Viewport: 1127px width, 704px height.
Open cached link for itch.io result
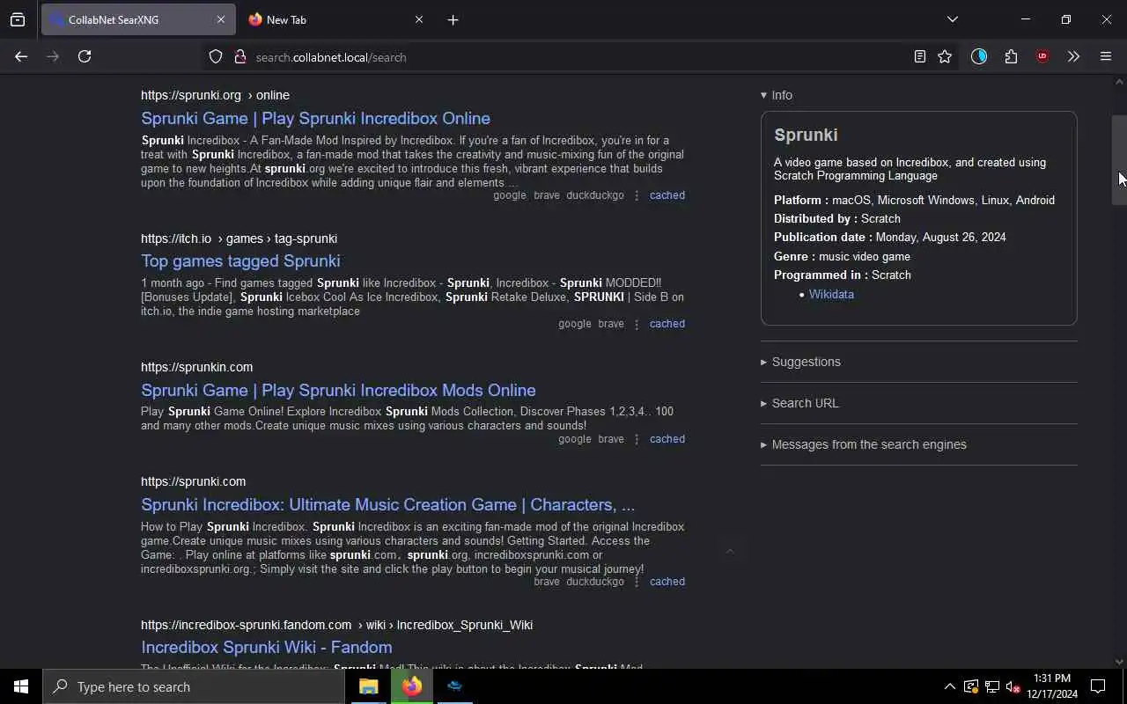[667, 324]
